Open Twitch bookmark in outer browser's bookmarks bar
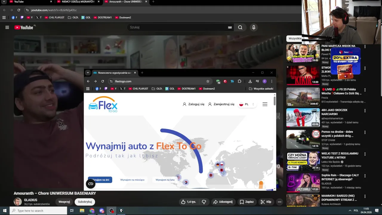Image resolution: width=382 pixels, height=215 pixels. point(22,18)
